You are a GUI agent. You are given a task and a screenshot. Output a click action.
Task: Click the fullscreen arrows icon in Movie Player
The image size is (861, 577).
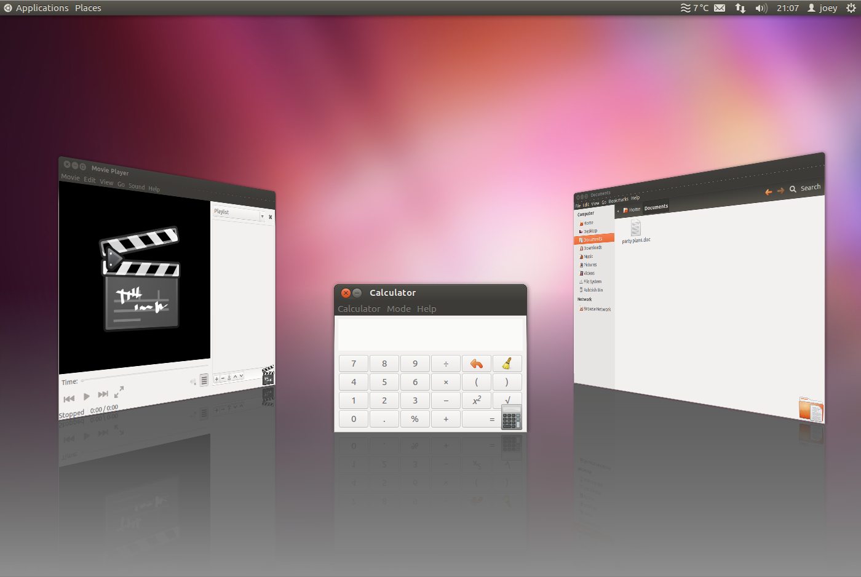coord(119,392)
